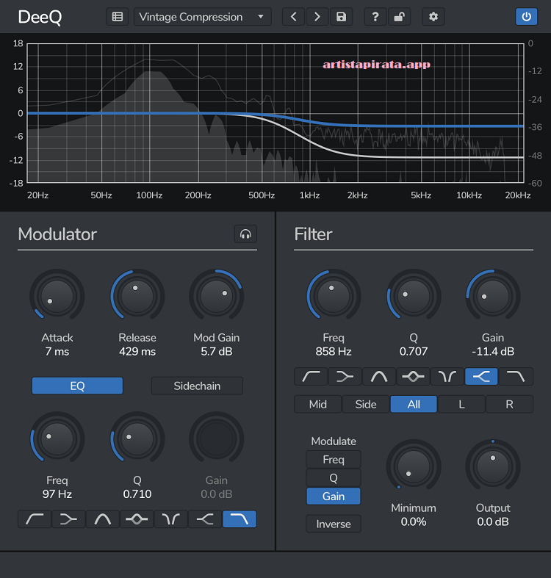Image resolution: width=551 pixels, height=578 pixels.
Task: Select Modulator bell filter shape
Action: click(x=103, y=519)
